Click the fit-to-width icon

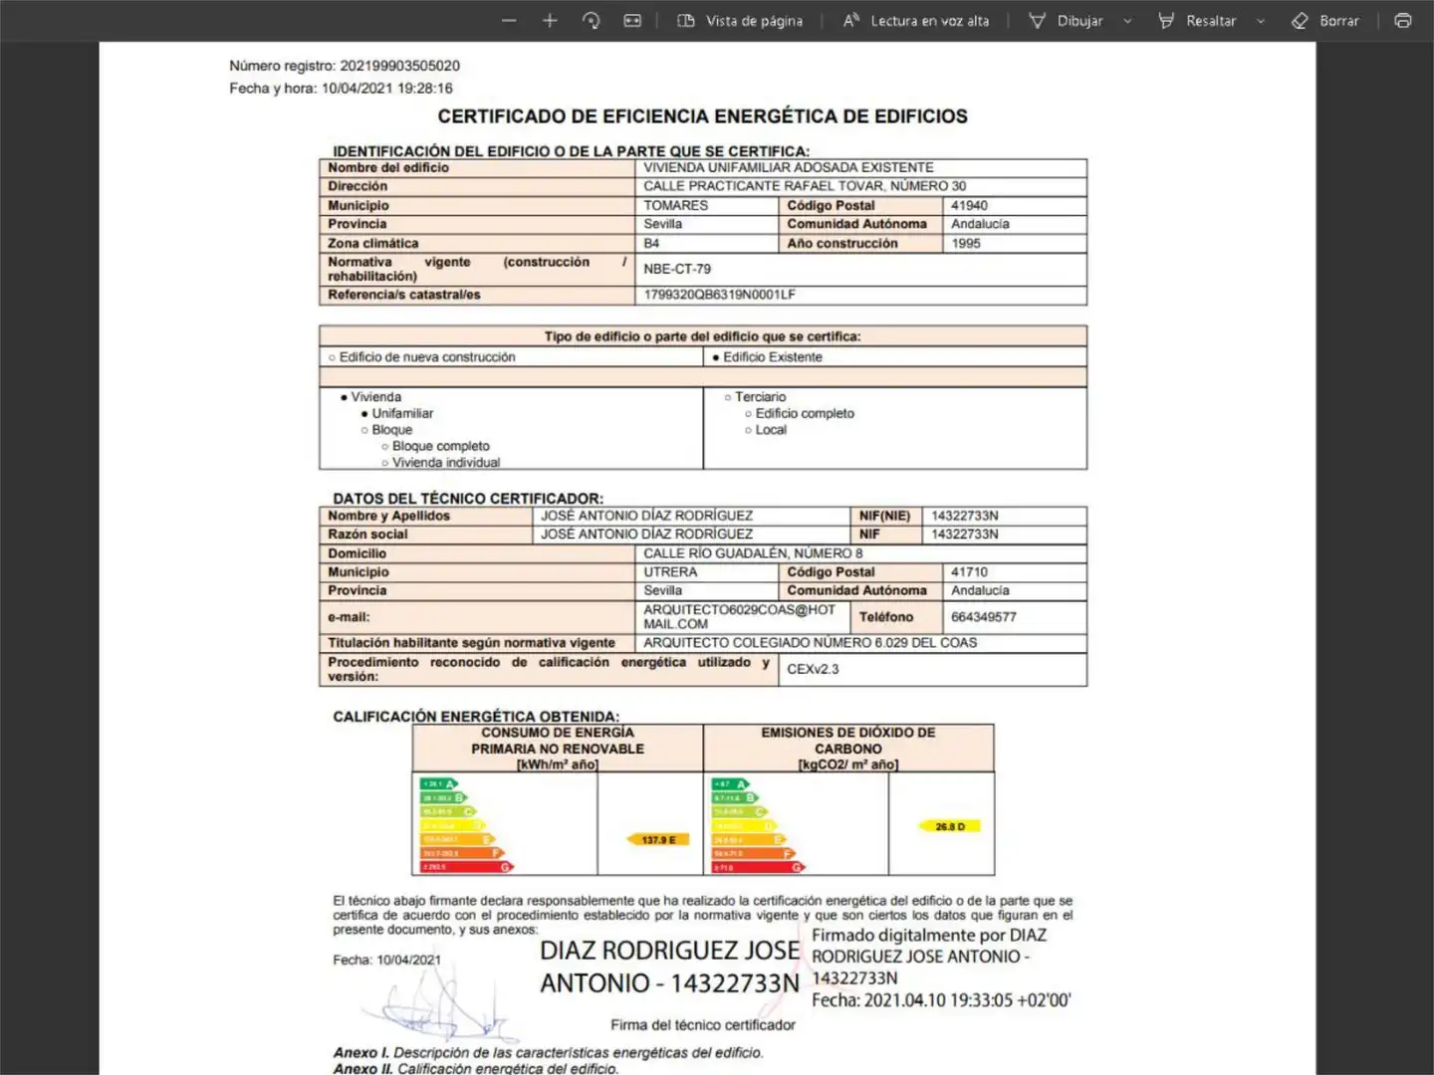coord(632,20)
